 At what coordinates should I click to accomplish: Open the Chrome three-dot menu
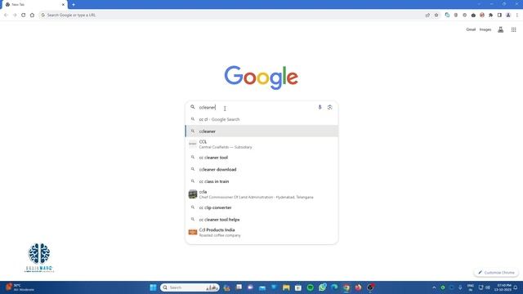click(517, 15)
